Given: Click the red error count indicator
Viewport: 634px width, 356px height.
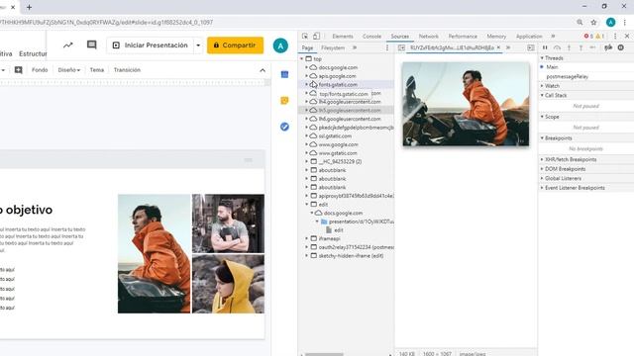Looking at the screenshot, I should click(x=588, y=37).
